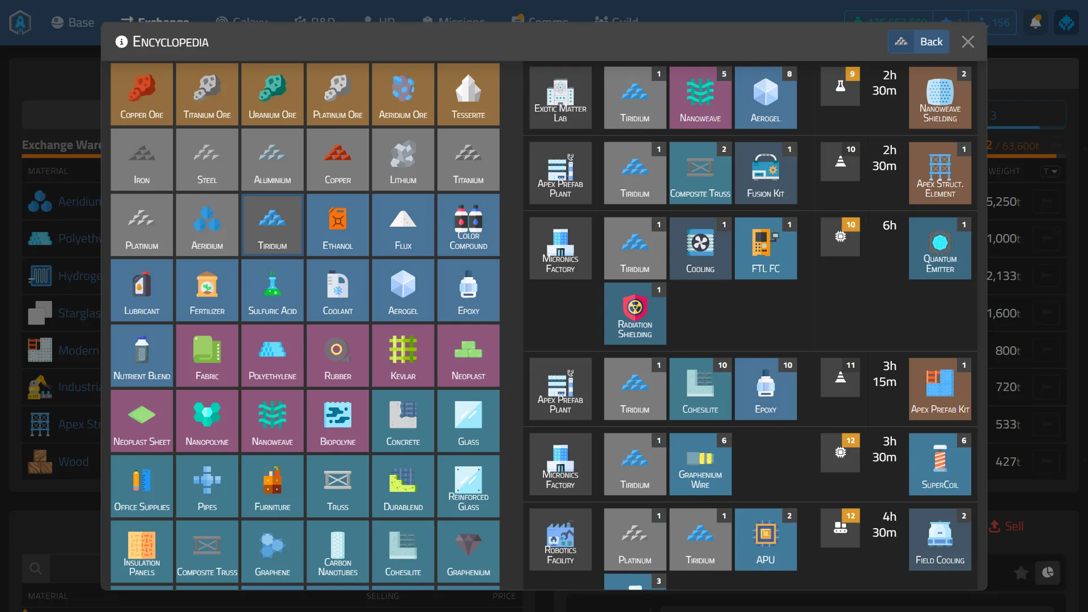Open the Kevlar material tile

[x=403, y=355]
